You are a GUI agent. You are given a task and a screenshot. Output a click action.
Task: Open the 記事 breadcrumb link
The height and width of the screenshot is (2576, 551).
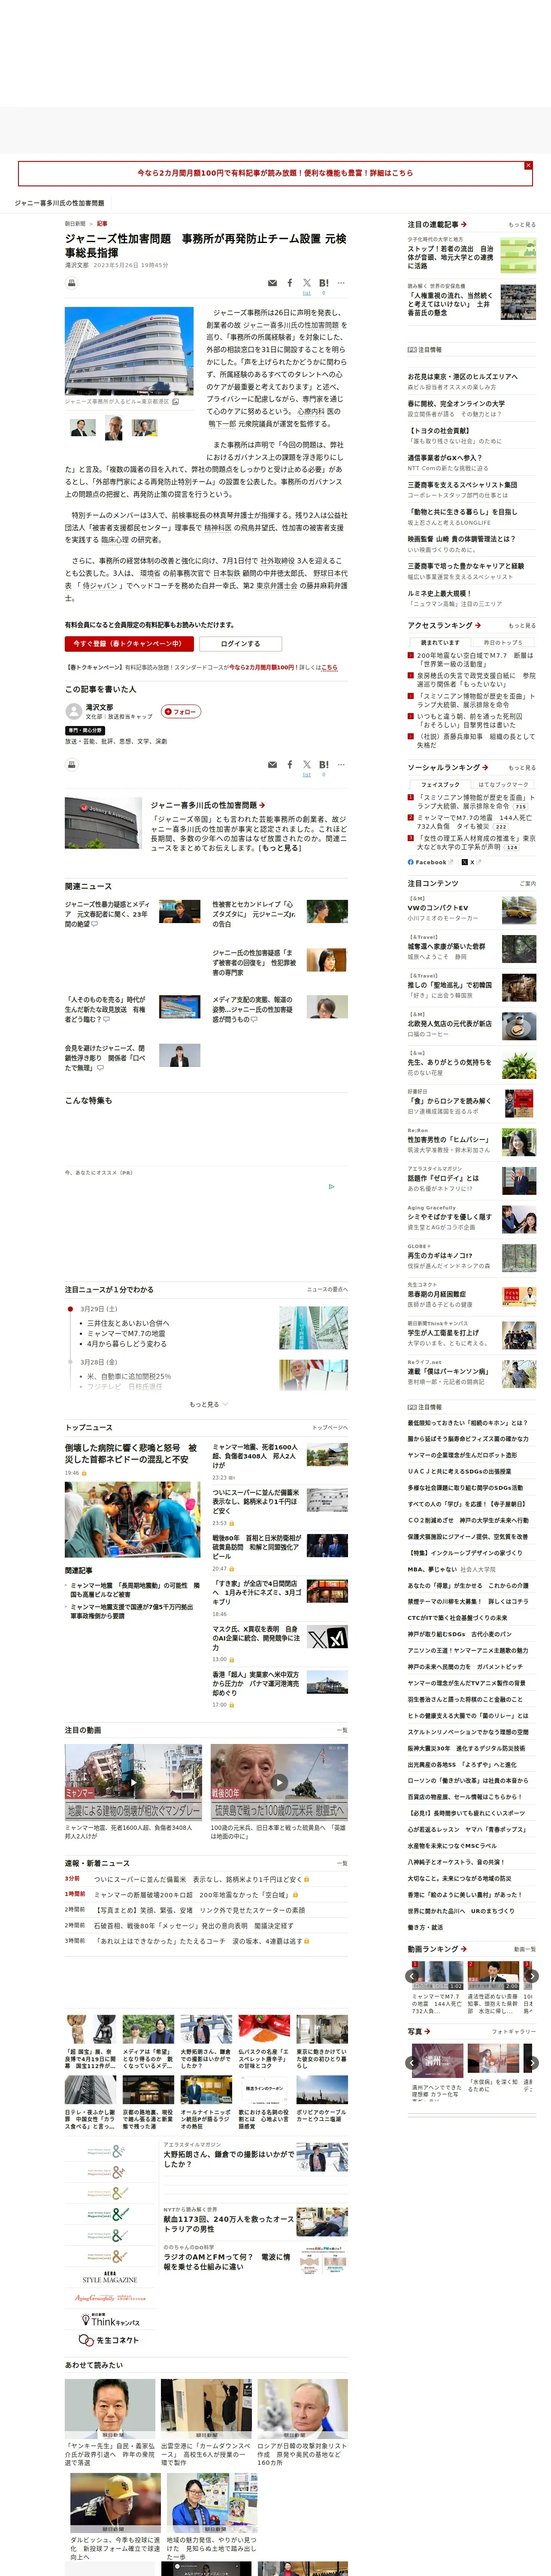click(x=102, y=224)
